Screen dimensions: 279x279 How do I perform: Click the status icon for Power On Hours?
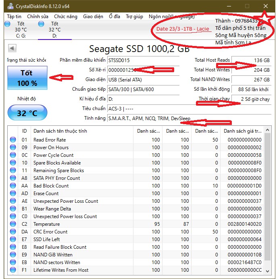point(13,147)
